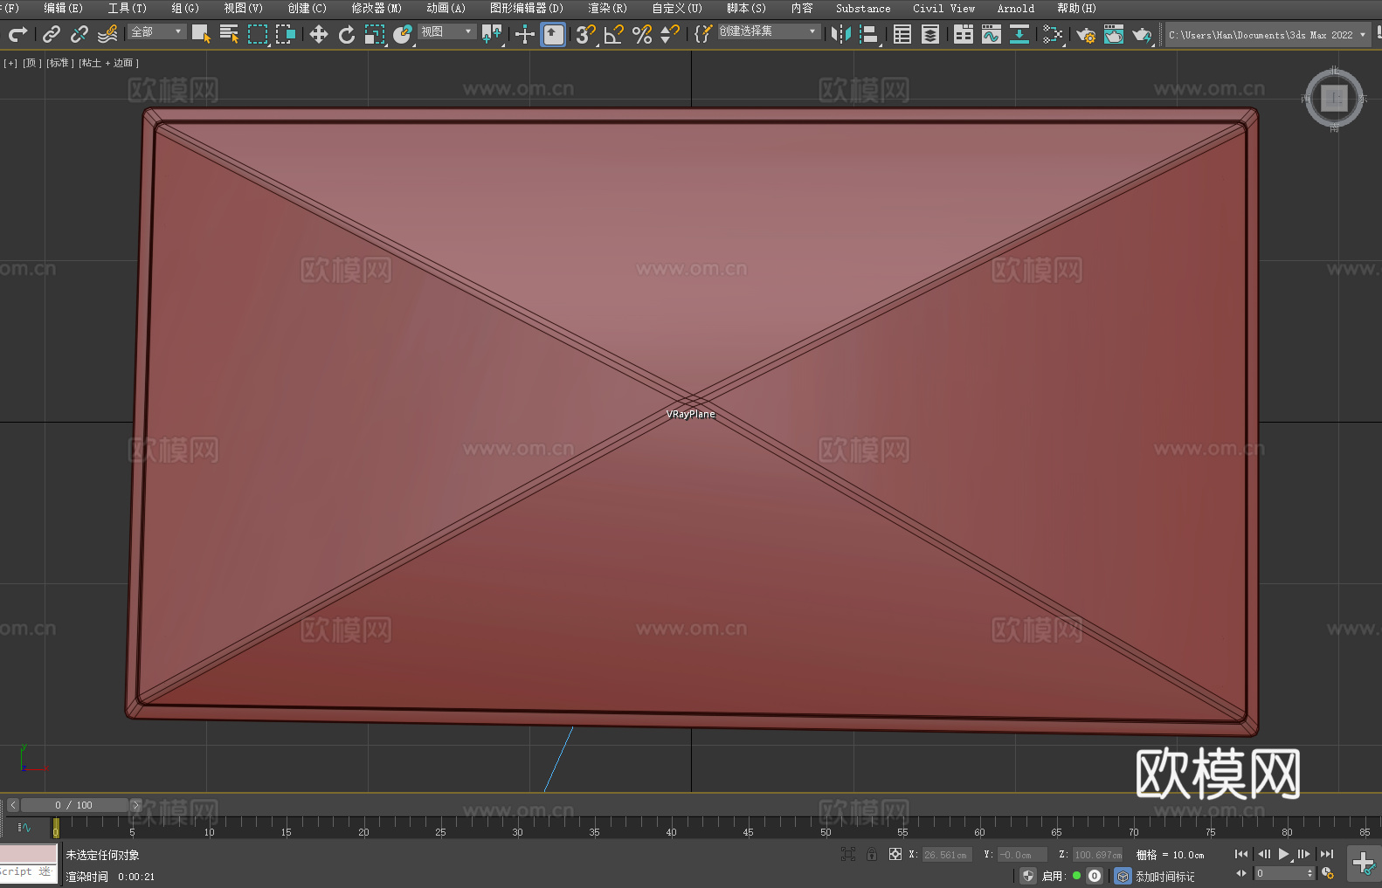Click the Set Keys large plus button
The height and width of the screenshot is (888, 1382).
tap(1364, 864)
